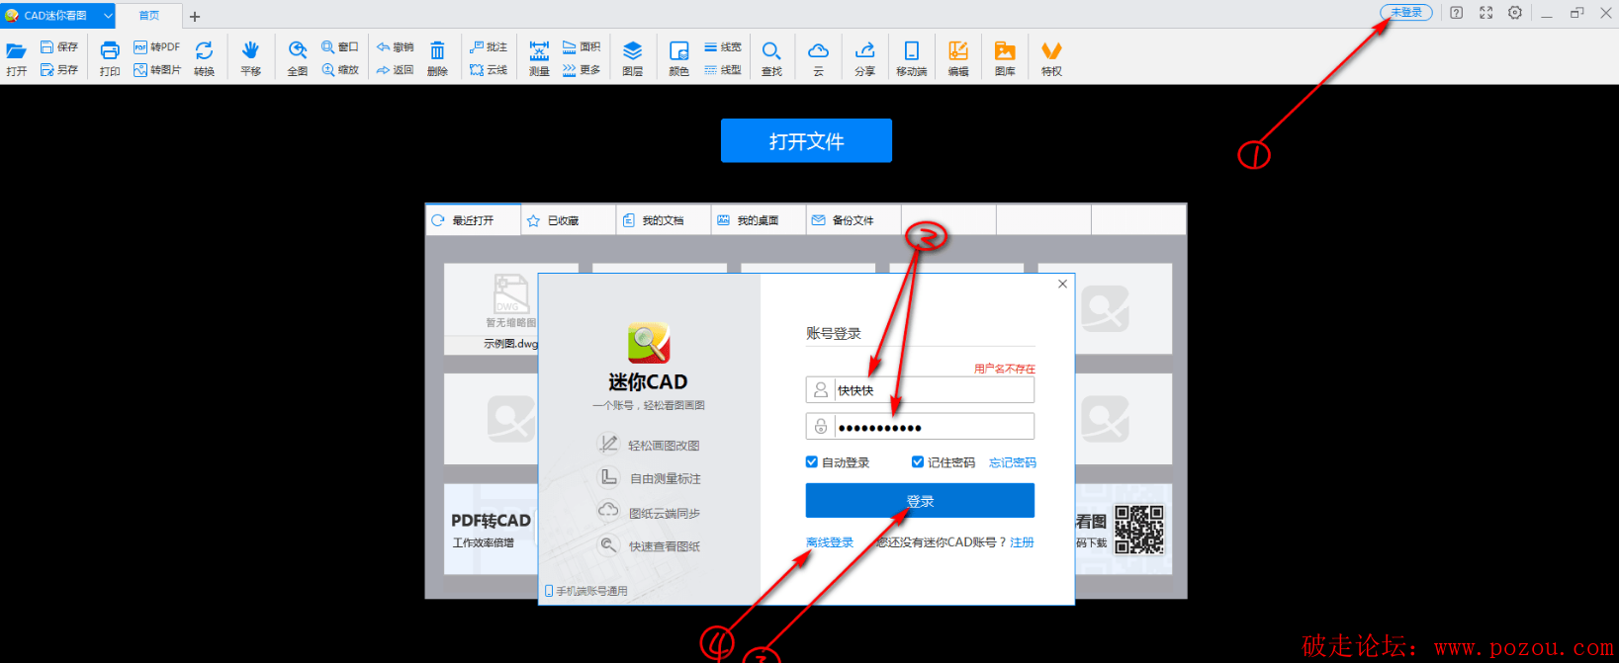Click the 撤销 undo icon
The image size is (1619, 663).
[395, 46]
